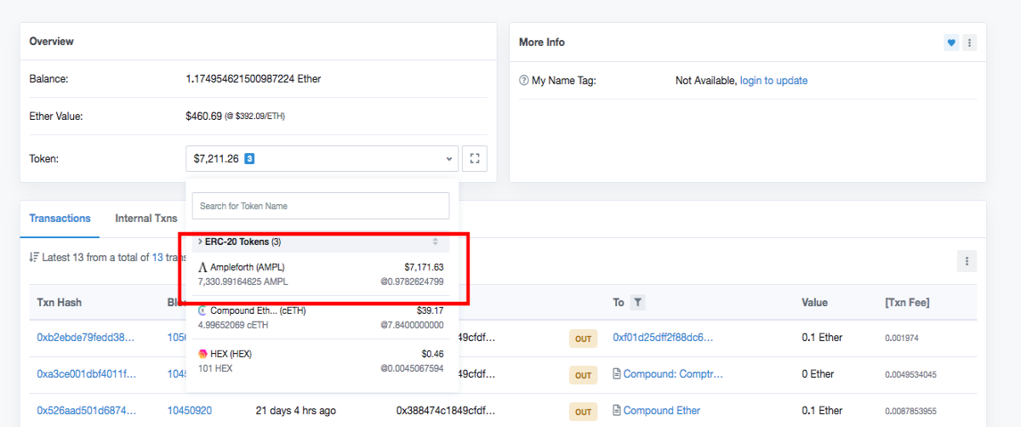Viewport: 1021px width, 427px height.
Task: Click the 0.1 Ether value in first row
Action: tap(822, 338)
